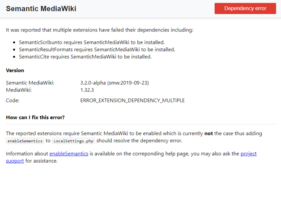Click the Version heading

pos(15,70)
